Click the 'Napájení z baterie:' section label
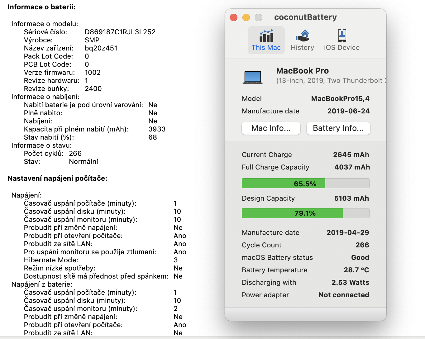This screenshot has width=425, height=339. pyautogui.click(x=41, y=284)
